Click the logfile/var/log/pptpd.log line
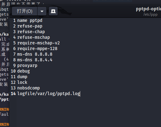This screenshot has width=161, height=127. coord(49,94)
